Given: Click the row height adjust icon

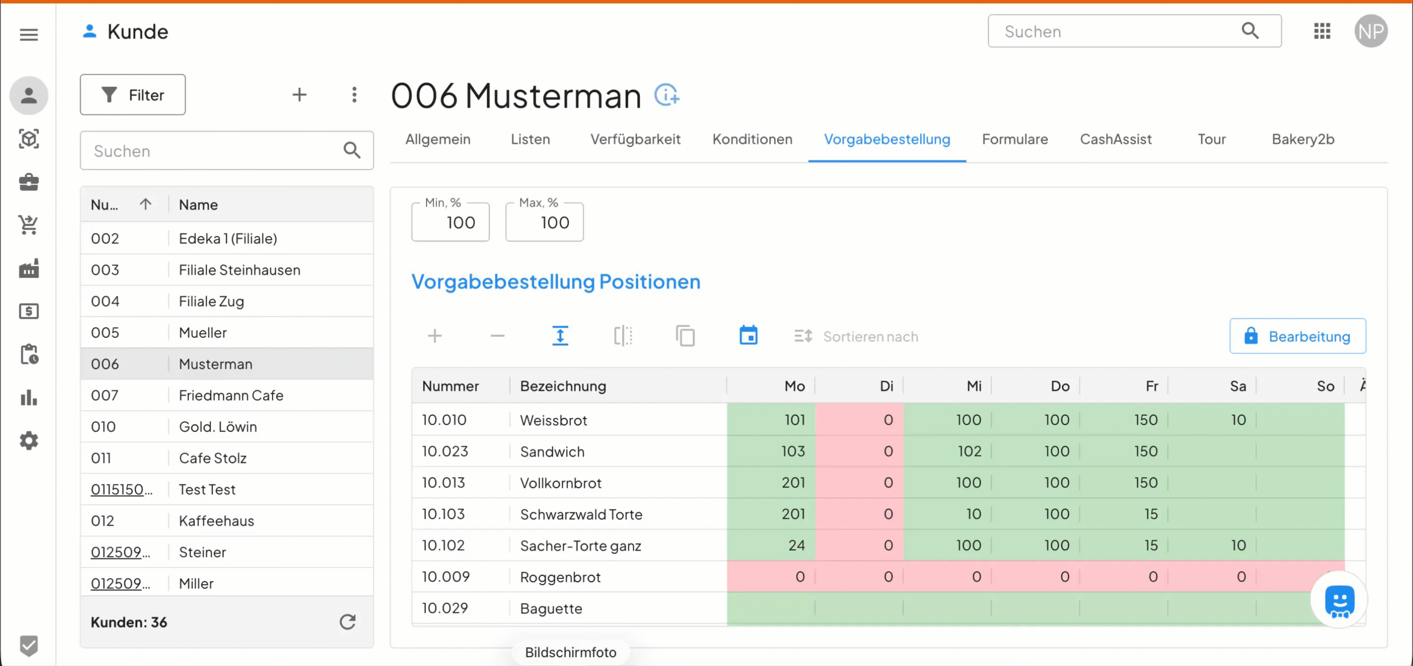Looking at the screenshot, I should [x=560, y=335].
